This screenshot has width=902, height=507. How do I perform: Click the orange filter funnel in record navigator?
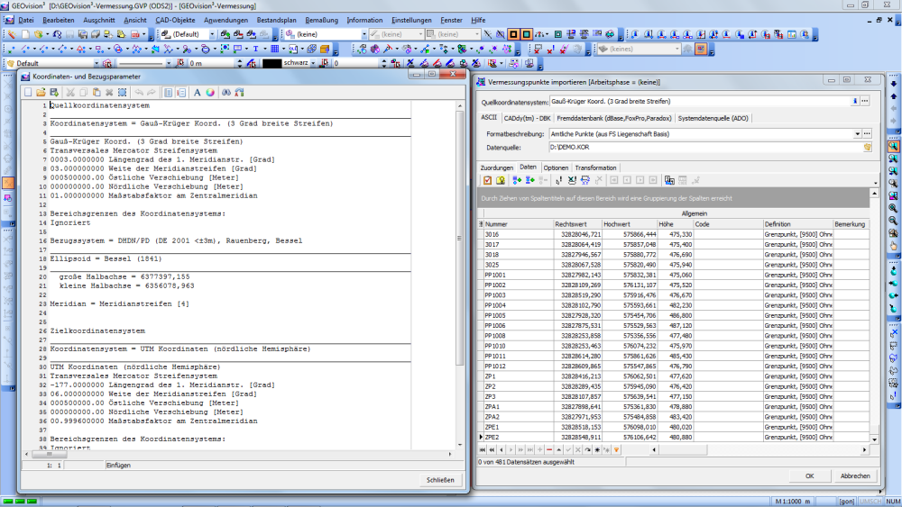pyautogui.click(x=616, y=450)
